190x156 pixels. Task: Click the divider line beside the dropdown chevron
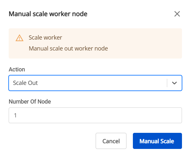[167, 83]
